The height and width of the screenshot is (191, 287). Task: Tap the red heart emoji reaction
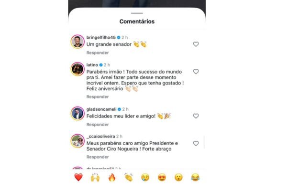point(78,177)
